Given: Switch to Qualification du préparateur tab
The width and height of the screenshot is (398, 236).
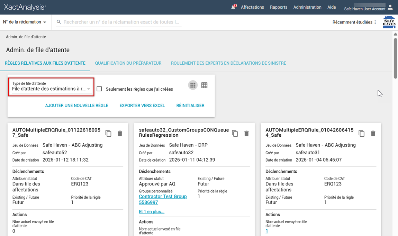Looking at the screenshot, I should click(128, 63).
